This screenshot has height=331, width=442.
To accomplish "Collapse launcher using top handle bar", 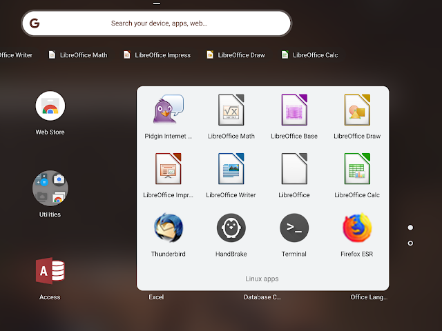I will (157, 3).
